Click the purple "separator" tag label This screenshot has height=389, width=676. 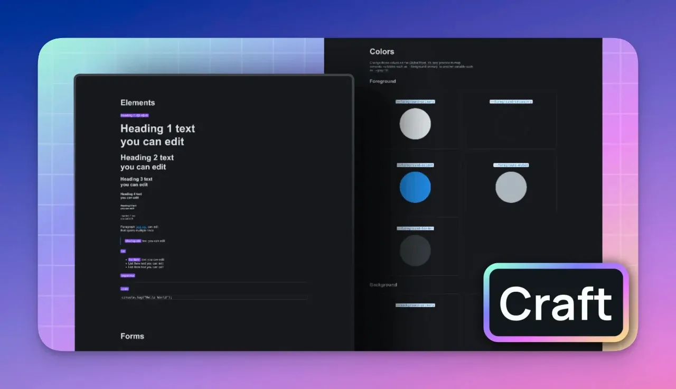click(x=128, y=275)
